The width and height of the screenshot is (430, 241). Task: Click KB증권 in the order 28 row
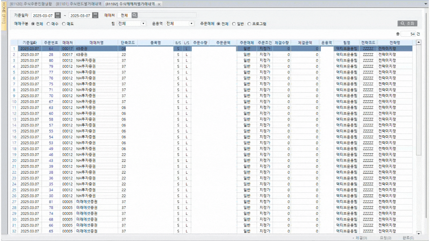coord(82,55)
